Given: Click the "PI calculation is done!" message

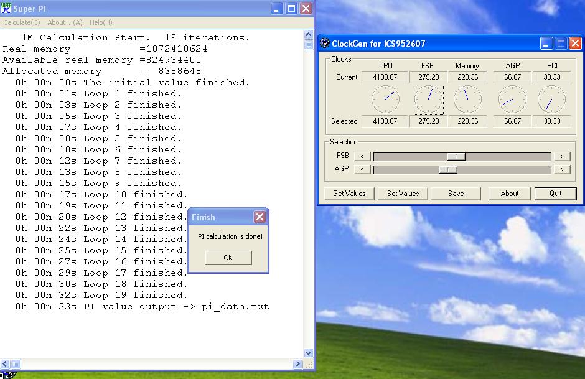Looking at the screenshot, I should point(230,236).
